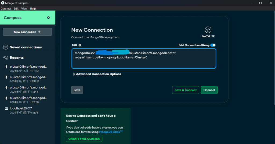This screenshot has height=144, width=275.
Task: Open the View menu
Action: tap(24, 9)
